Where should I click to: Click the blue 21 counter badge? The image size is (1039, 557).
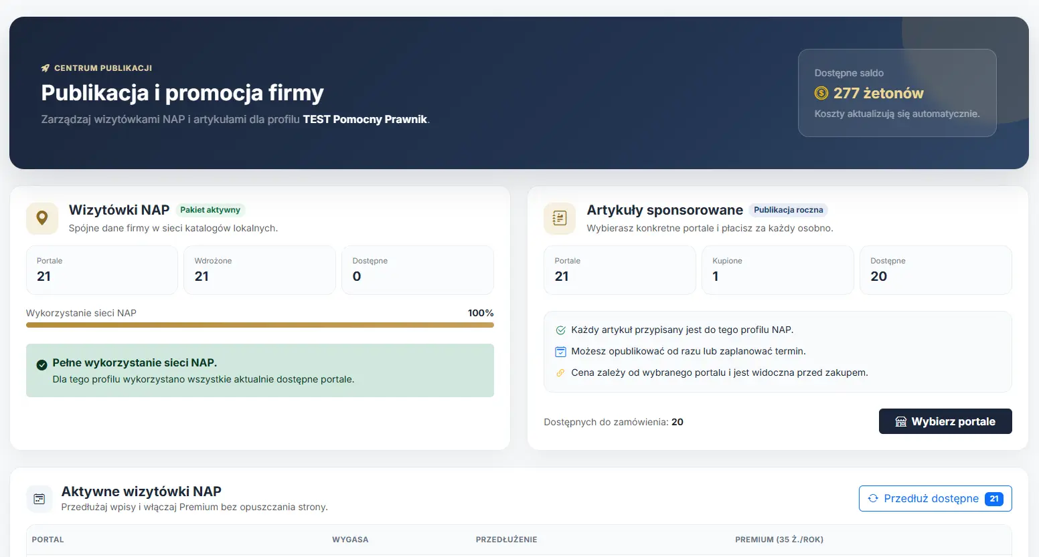click(x=994, y=499)
